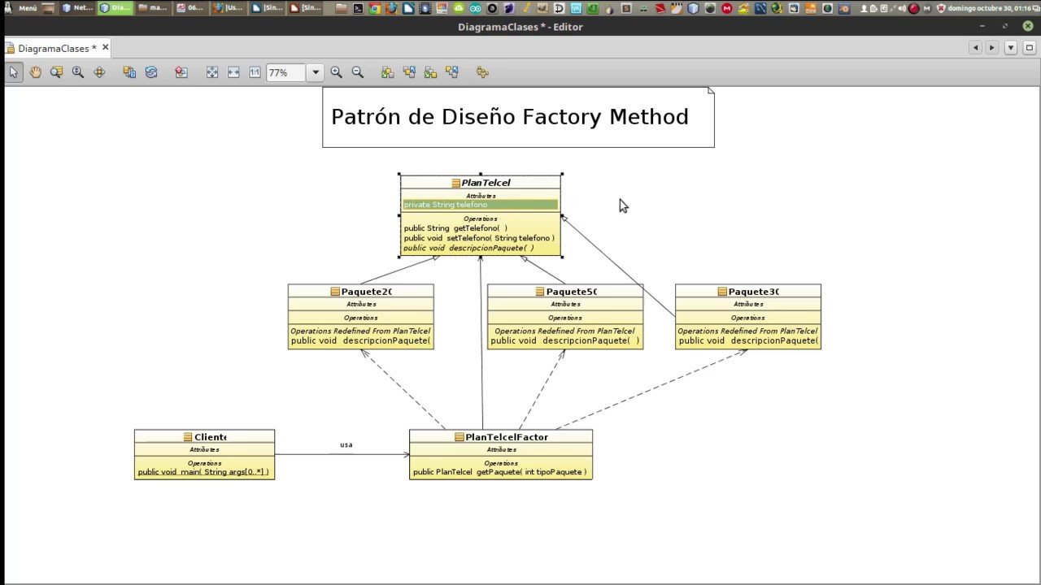Open the Menú button in system panel
Screen dimensions: 1041x585
pos(22,8)
